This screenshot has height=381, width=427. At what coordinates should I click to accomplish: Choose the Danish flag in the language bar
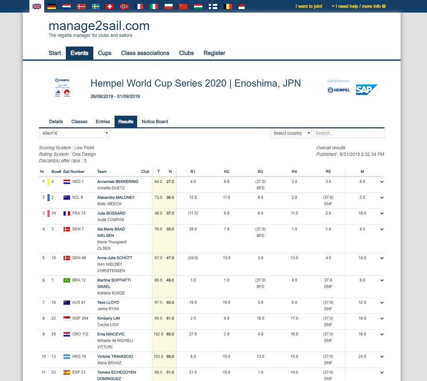(x=81, y=6)
